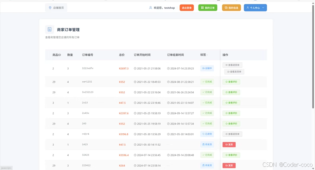315x170 pixels.
Task: View reviews for order 3x232123
Action: (x=231, y=92)
